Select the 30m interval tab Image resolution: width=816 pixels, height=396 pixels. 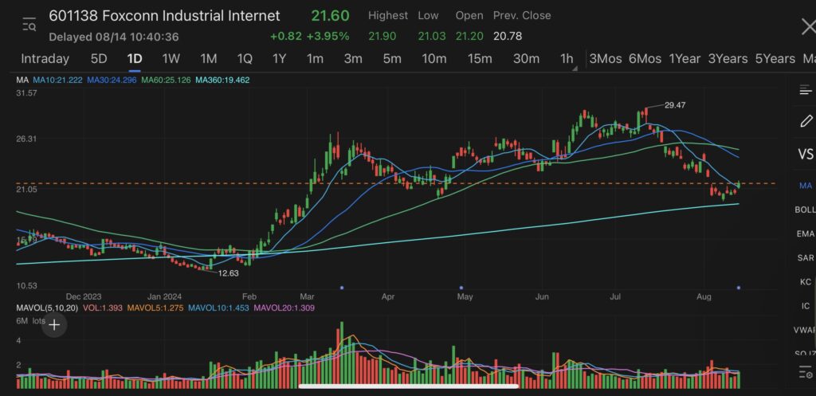pos(526,59)
